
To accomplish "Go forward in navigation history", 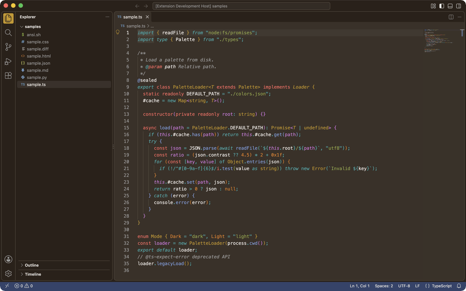I will 146,6.
